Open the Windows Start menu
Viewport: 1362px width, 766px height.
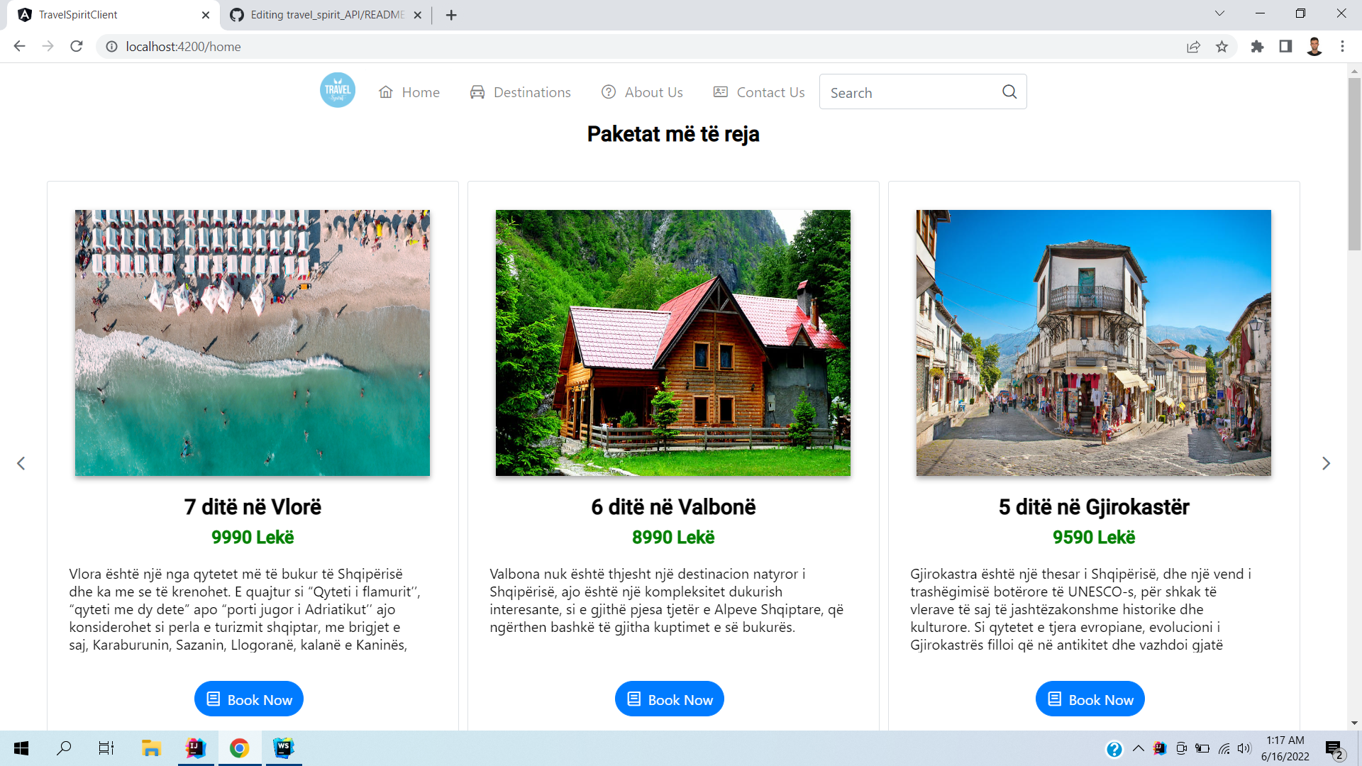[x=21, y=748]
